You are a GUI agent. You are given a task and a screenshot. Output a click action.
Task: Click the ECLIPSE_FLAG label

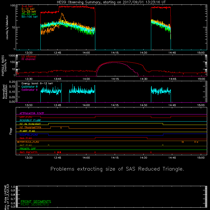pos(29,135)
